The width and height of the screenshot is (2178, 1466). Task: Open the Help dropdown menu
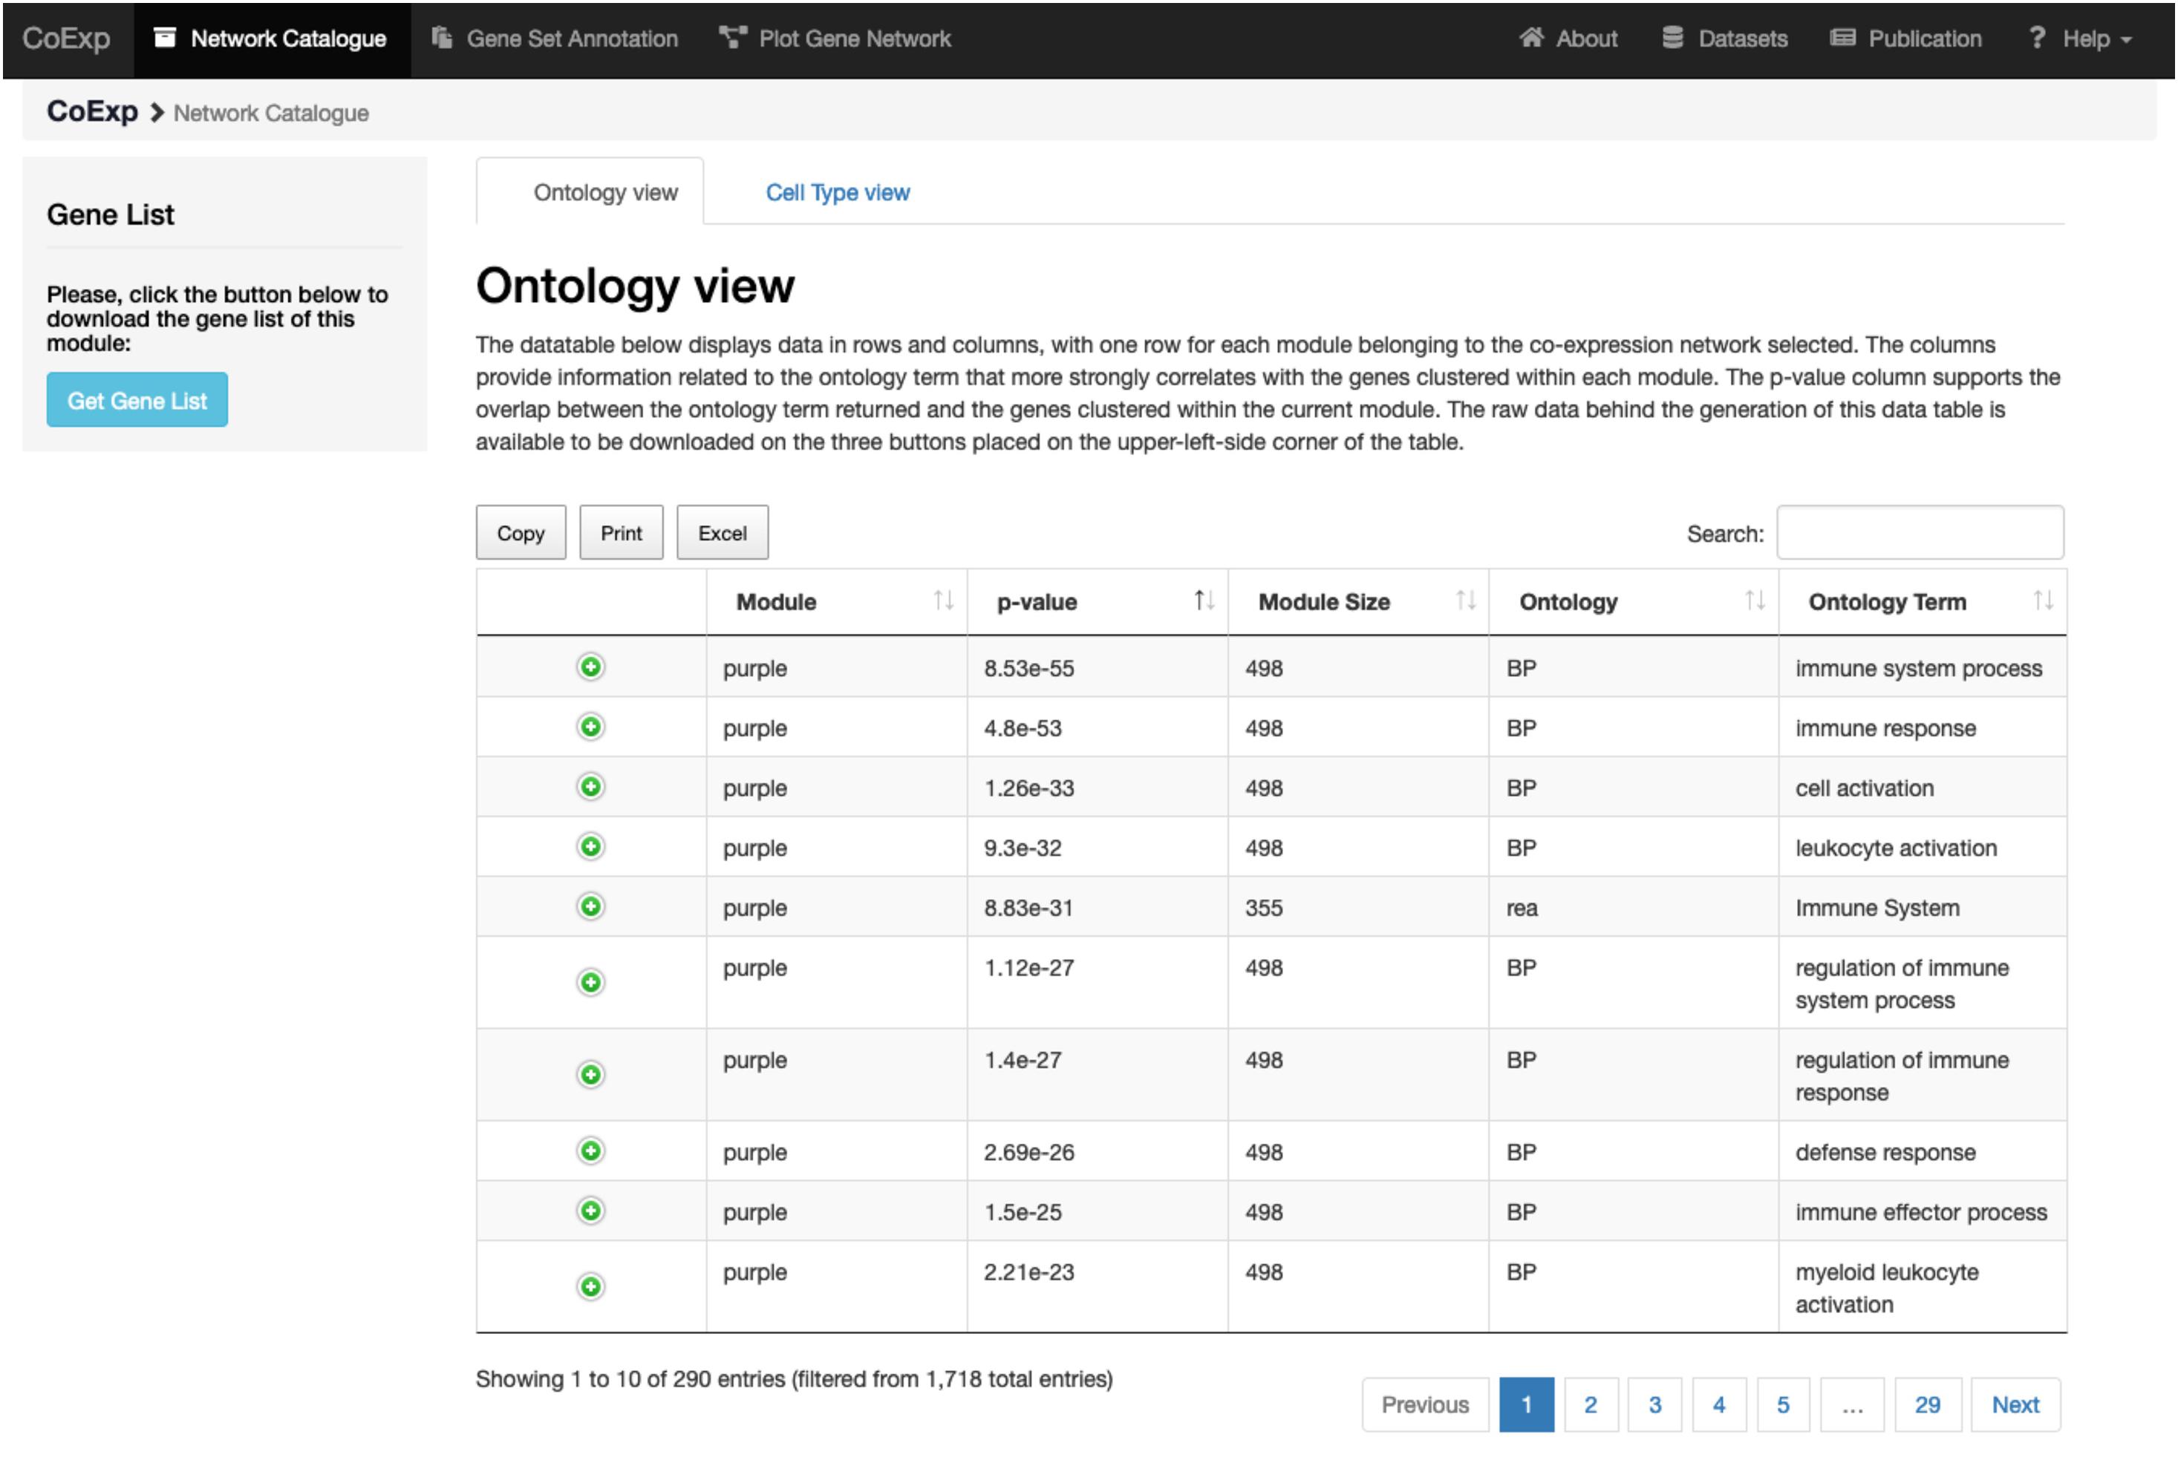pos(2080,39)
